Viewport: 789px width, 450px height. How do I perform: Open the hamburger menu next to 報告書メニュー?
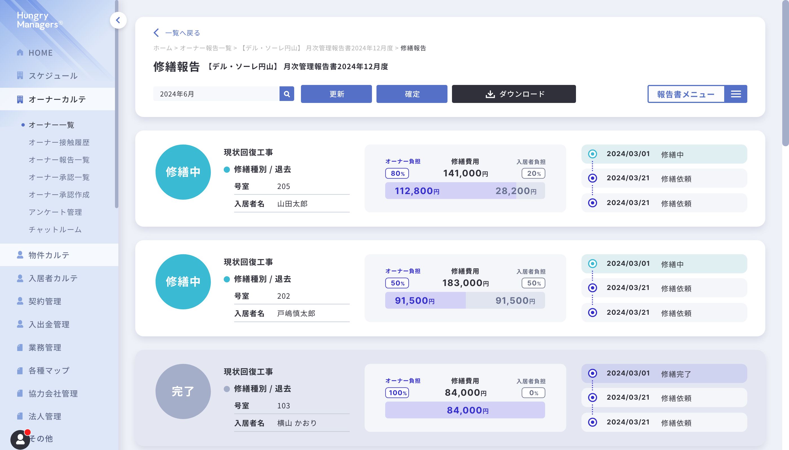(x=736, y=94)
